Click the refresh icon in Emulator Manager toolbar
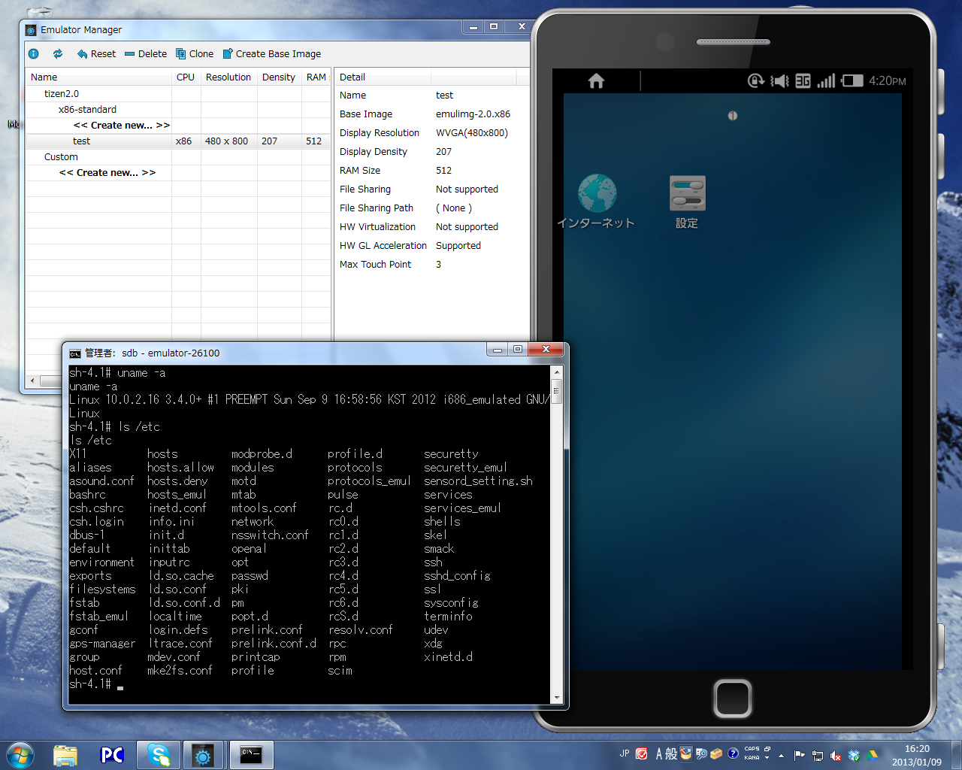 (58, 53)
